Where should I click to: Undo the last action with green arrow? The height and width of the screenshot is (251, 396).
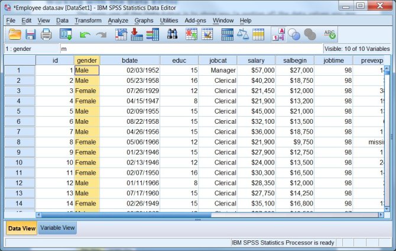tap(85, 35)
